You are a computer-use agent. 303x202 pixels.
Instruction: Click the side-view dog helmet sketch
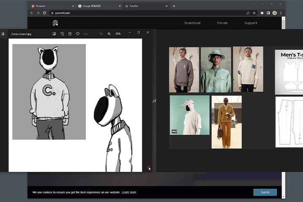tap(114, 128)
